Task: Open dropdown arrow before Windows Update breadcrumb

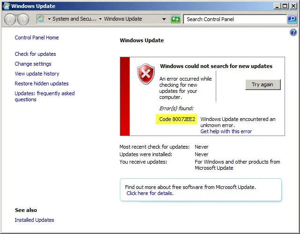Action: click(100, 19)
